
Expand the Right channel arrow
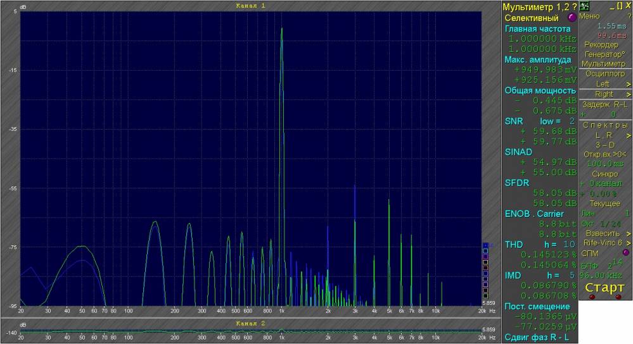pos(629,94)
